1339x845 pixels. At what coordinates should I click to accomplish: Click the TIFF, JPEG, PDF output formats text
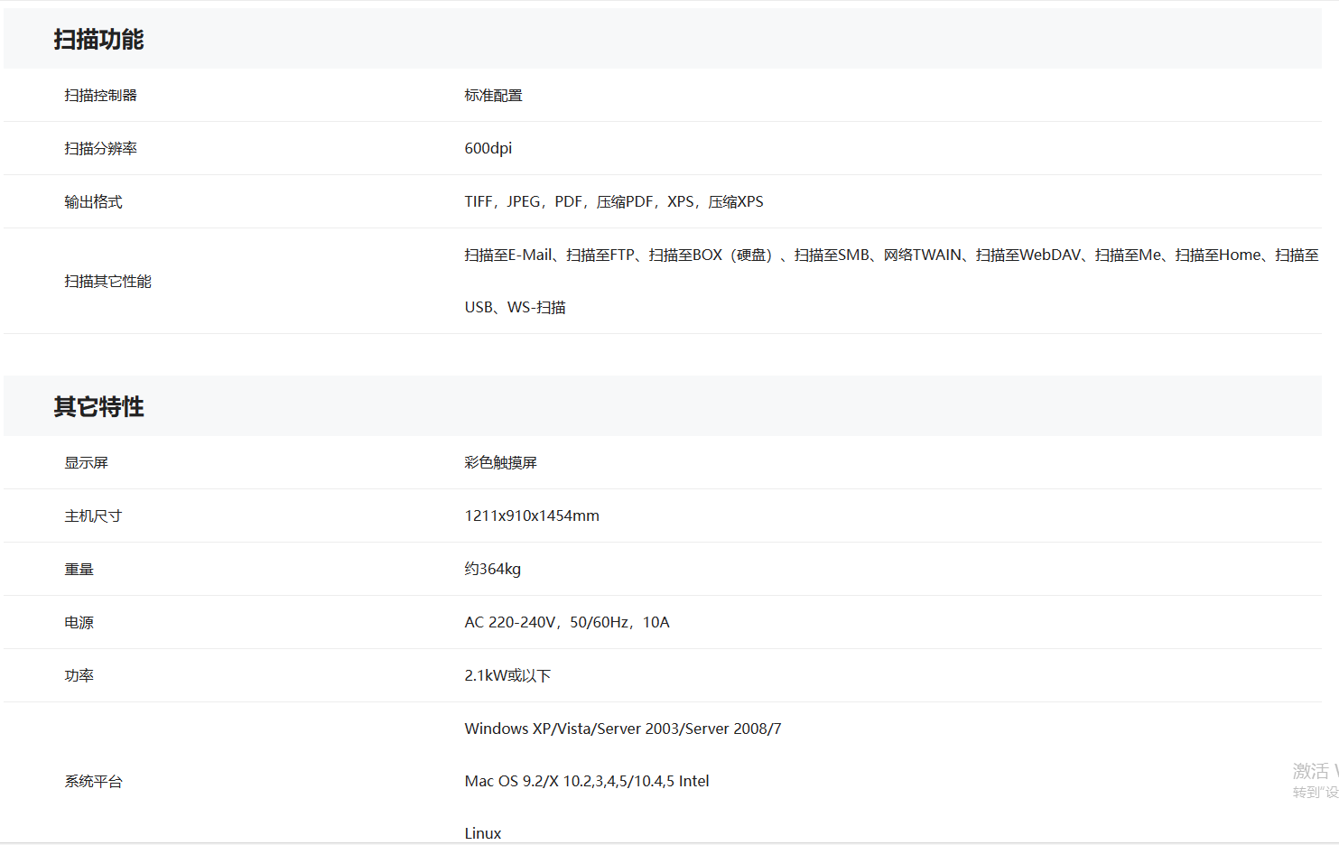(x=613, y=202)
